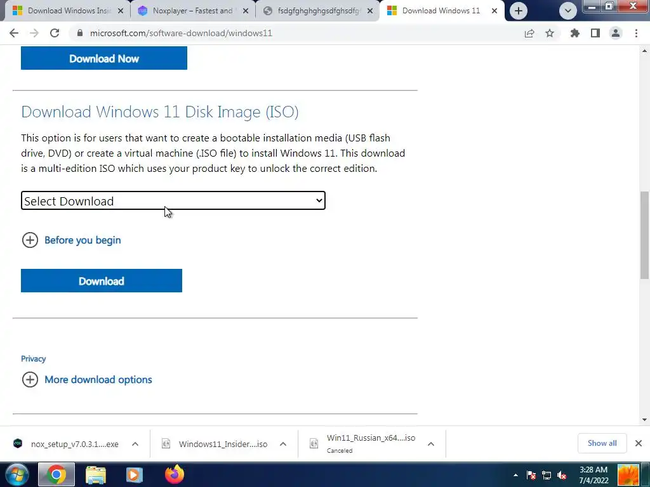650x487 pixels.
Task: Close the Download Windows 11 tab
Action: click(494, 11)
